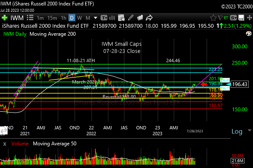Switch to the Daily (D) timeframe
The image size is (253, 168).
coord(72,18)
